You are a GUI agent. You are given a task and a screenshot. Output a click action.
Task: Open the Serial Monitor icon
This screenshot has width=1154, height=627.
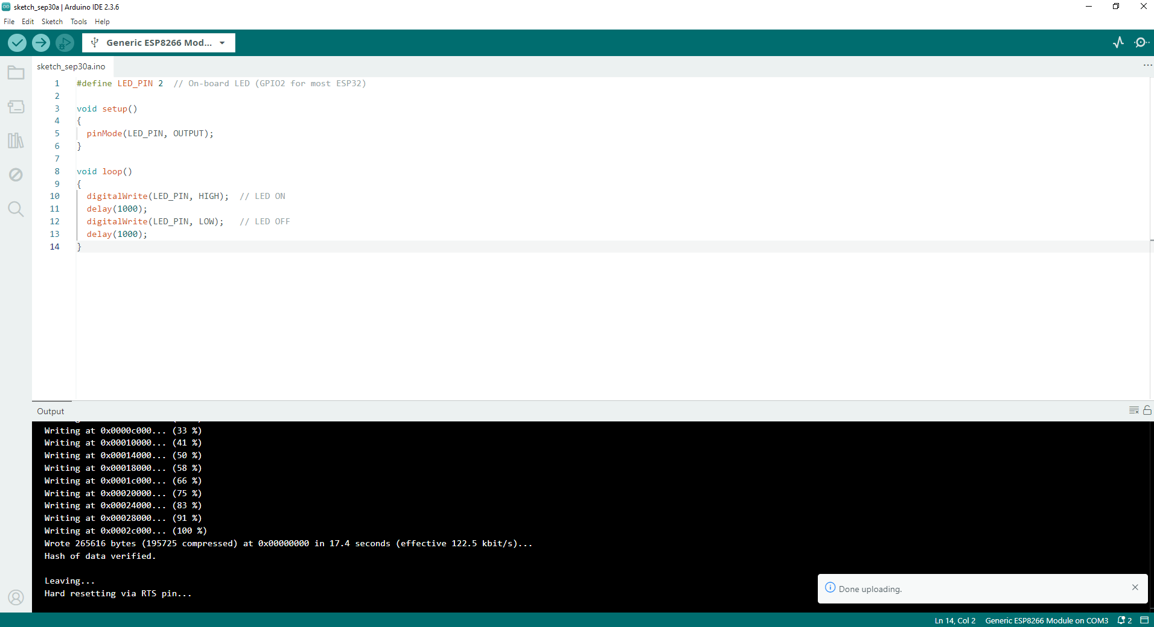pos(1141,42)
